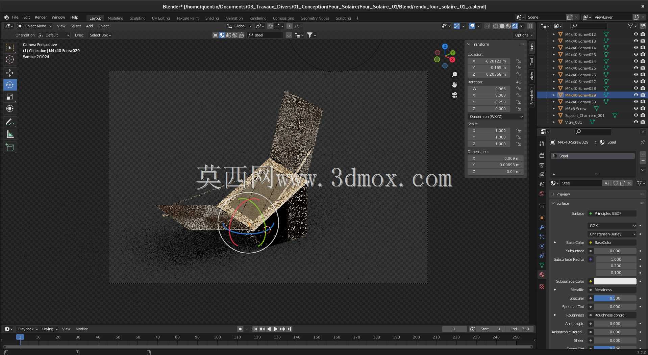This screenshot has height=355, width=648.
Task: Select the Rotate tool
Action: pos(10,85)
